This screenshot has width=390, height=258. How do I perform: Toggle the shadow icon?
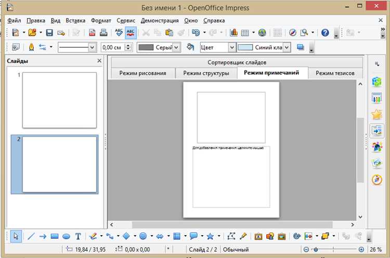coord(301,47)
